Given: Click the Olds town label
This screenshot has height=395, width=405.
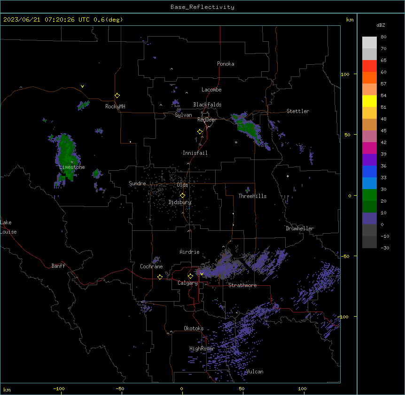Looking at the screenshot, I should 182,185.
